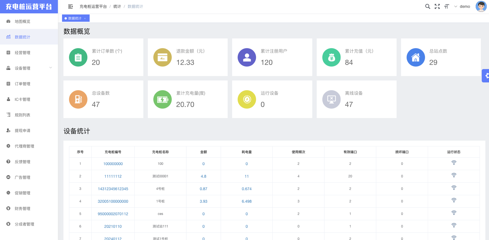489x240 pixels.
Task: Click the 运行状态 column header
Action: 454,152
